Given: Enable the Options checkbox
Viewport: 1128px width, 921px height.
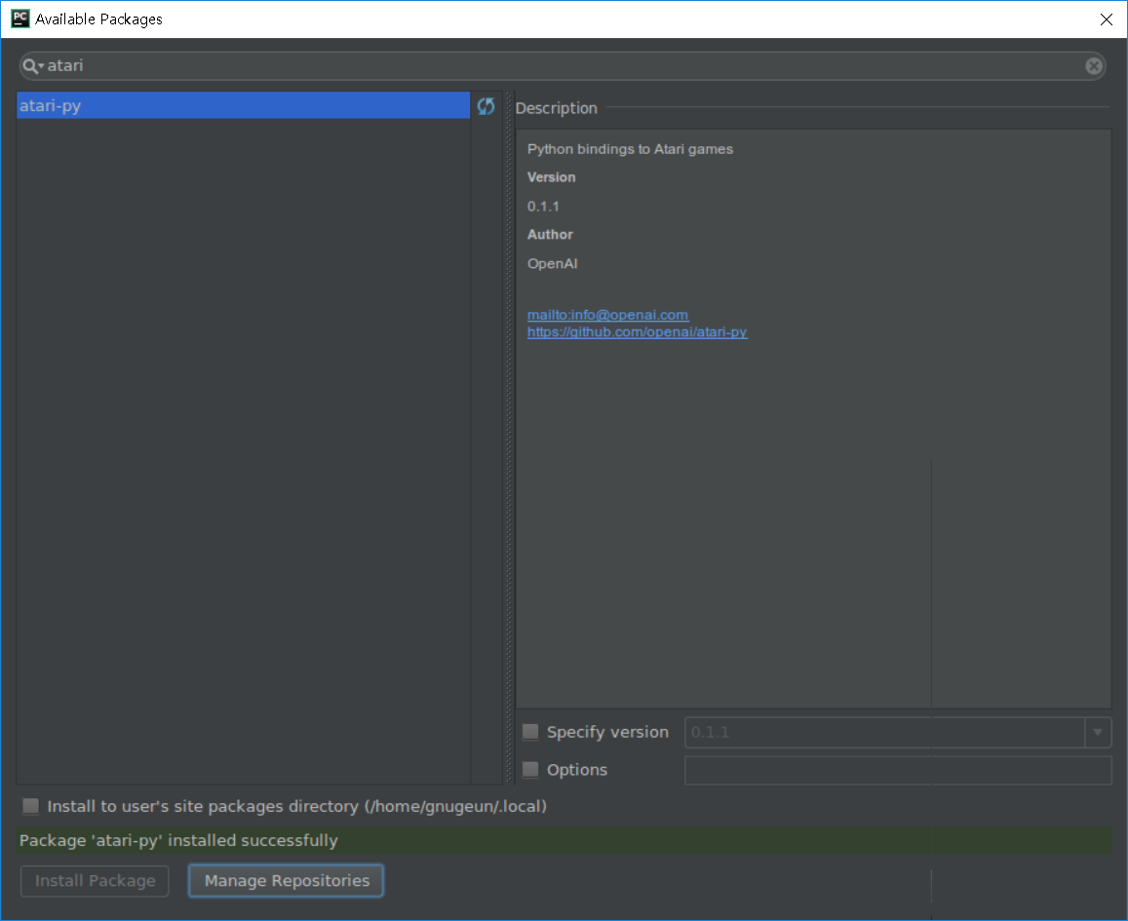Looking at the screenshot, I should pyautogui.click(x=530, y=769).
